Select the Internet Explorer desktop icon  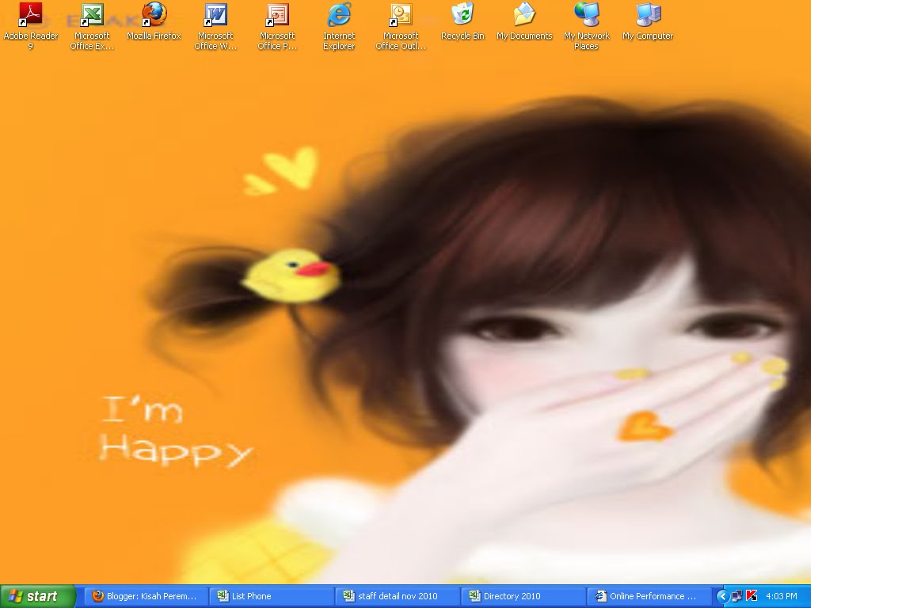(x=339, y=26)
